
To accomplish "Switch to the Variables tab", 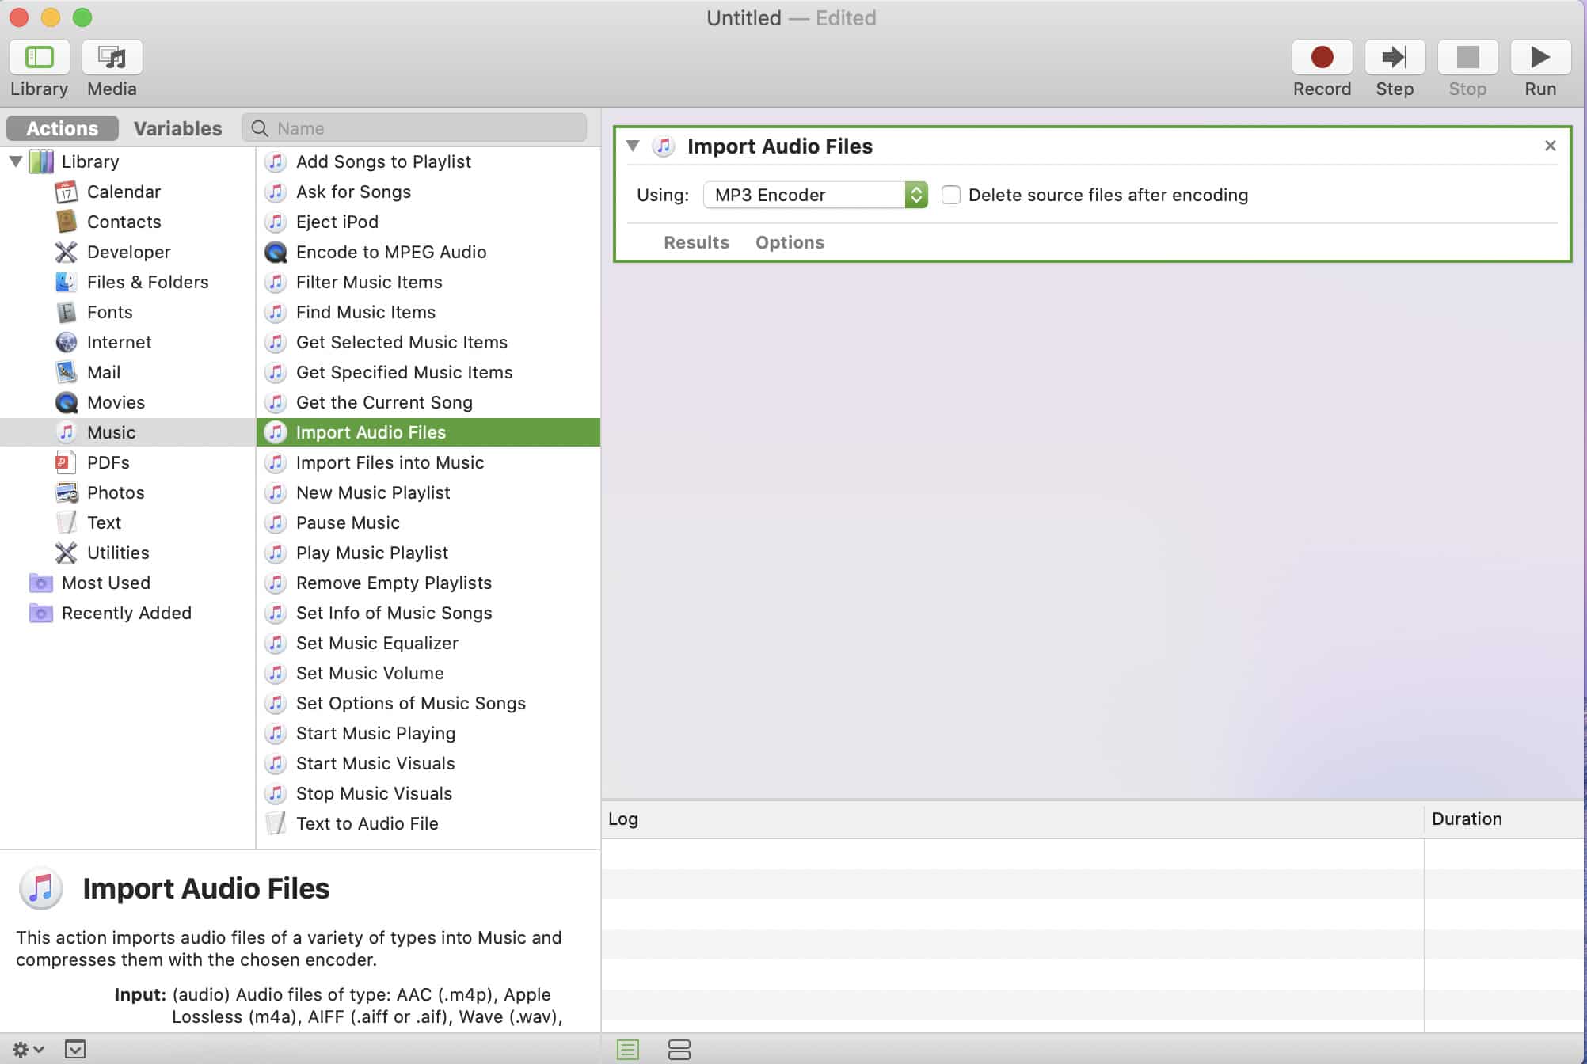I will coord(177,128).
